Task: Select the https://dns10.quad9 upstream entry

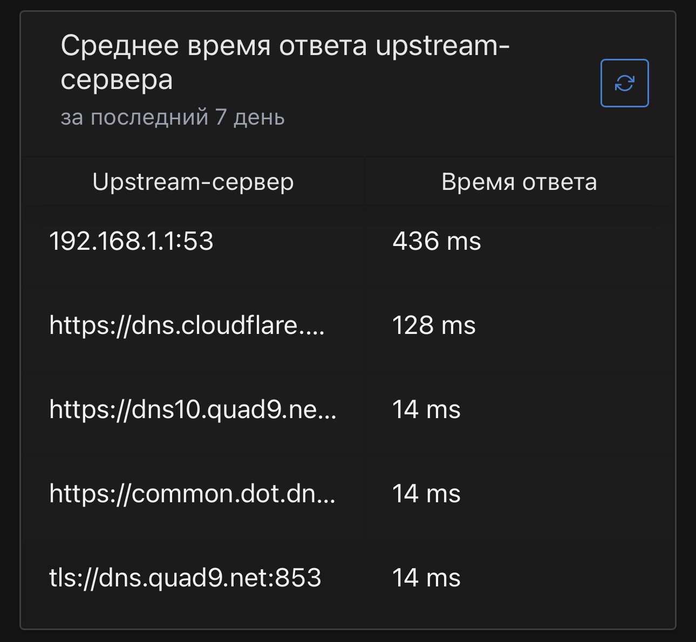Action: [193, 409]
